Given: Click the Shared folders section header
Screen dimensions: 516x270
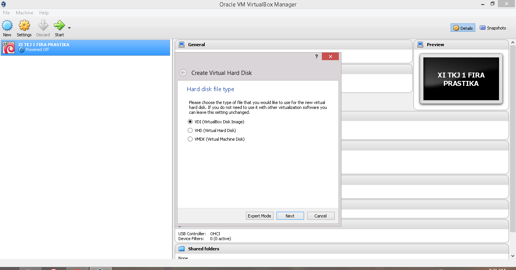Looking at the screenshot, I should (x=342, y=249).
